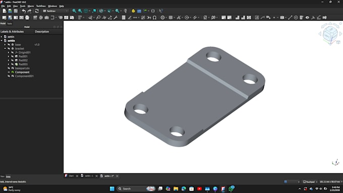Click the last arrow icon in TechDraw toolbar
Screen dimensions: 343x193
(x=325, y=18)
